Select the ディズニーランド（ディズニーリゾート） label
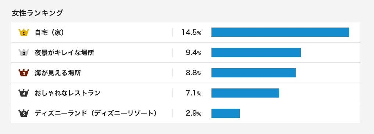 [x=96, y=113]
